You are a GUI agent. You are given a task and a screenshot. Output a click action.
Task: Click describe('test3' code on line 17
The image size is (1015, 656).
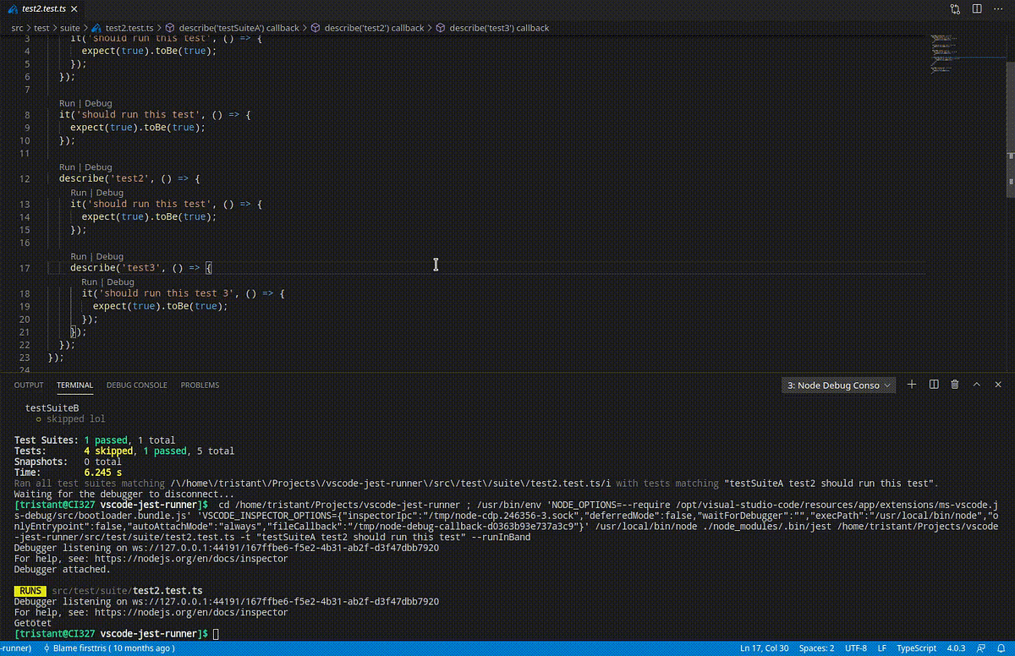click(114, 269)
